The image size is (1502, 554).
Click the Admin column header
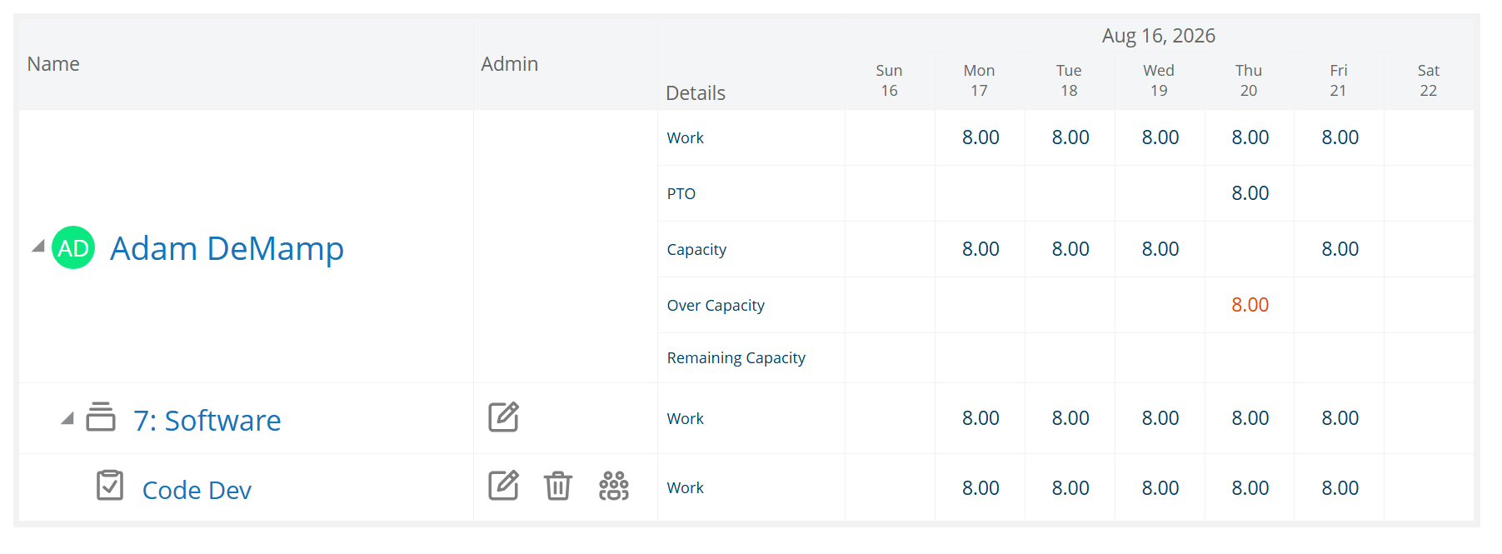510,64
